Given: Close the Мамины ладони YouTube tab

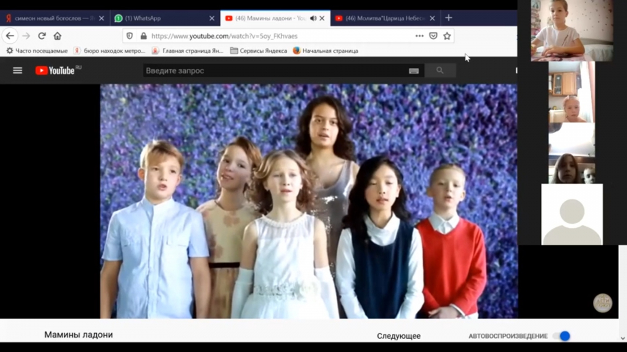Looking at the screenshot, I should tap(322, 18).
